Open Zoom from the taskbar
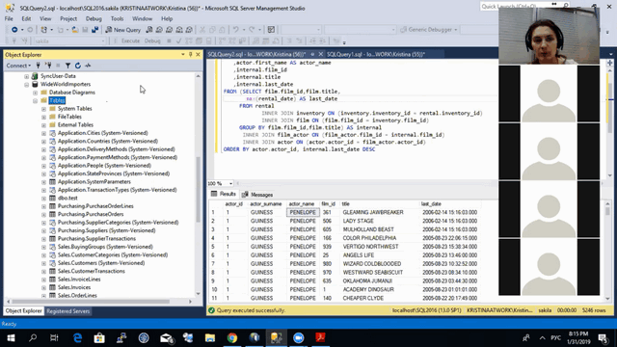 coord(298,337)
